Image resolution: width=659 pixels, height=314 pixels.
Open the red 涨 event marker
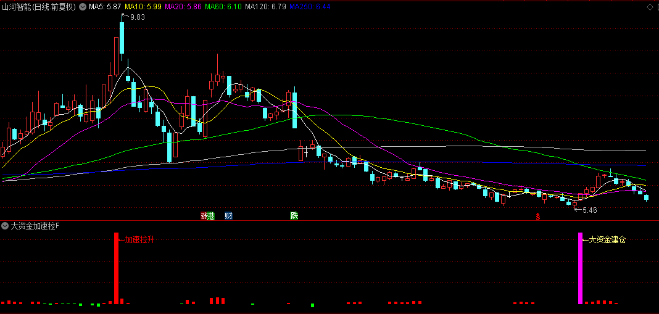coord(204,216)
